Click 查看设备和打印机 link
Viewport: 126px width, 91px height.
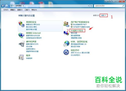[x=32, y=44]
